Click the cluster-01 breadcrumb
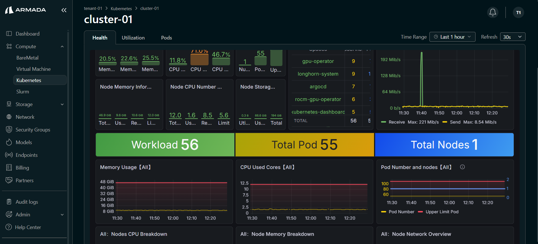 pos(150,8)
